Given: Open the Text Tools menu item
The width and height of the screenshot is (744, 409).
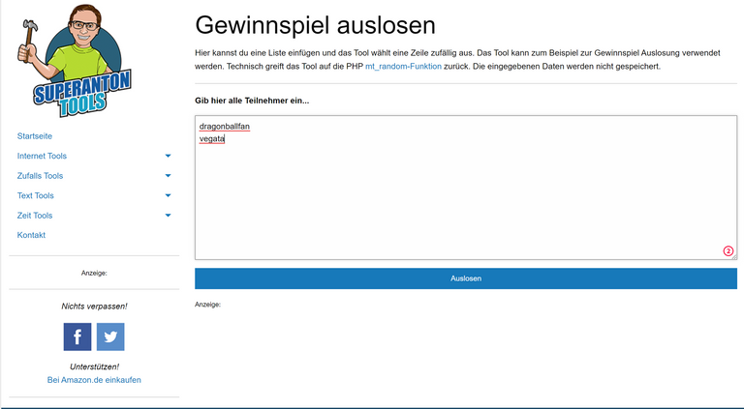Looking at the screenshot, I should [36, 195].
